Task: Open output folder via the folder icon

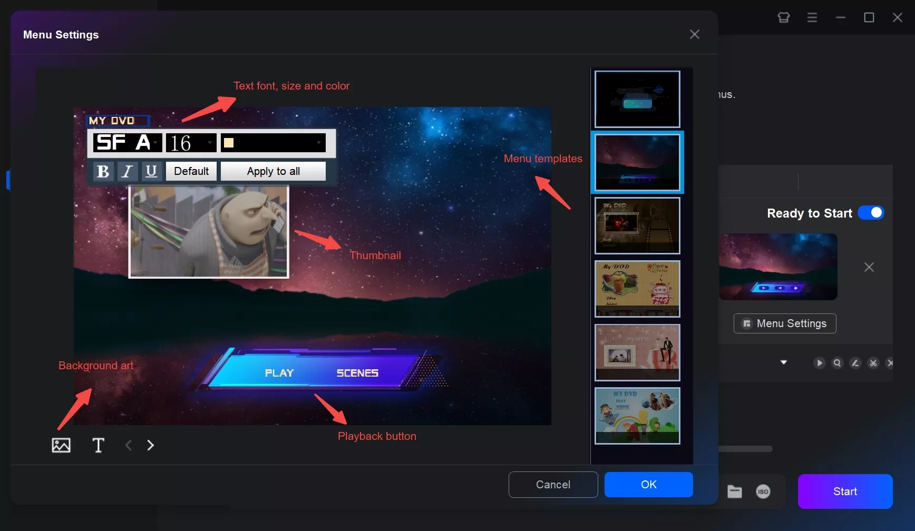Action: (x=734, y=491)
